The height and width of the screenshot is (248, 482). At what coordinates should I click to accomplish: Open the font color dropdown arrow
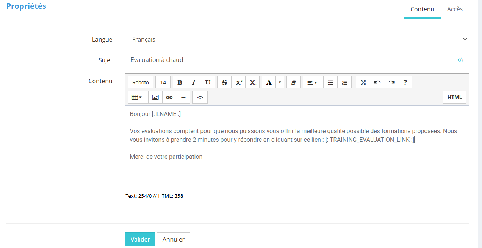click(x=280, y=82)
